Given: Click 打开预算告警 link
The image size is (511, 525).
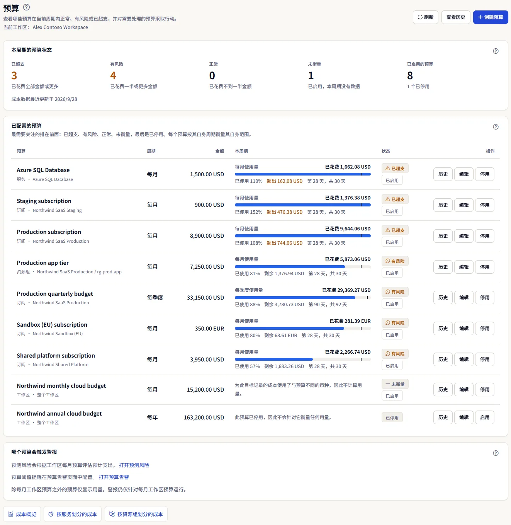Looking at the screenshot, I should click(x=114, y=477).
